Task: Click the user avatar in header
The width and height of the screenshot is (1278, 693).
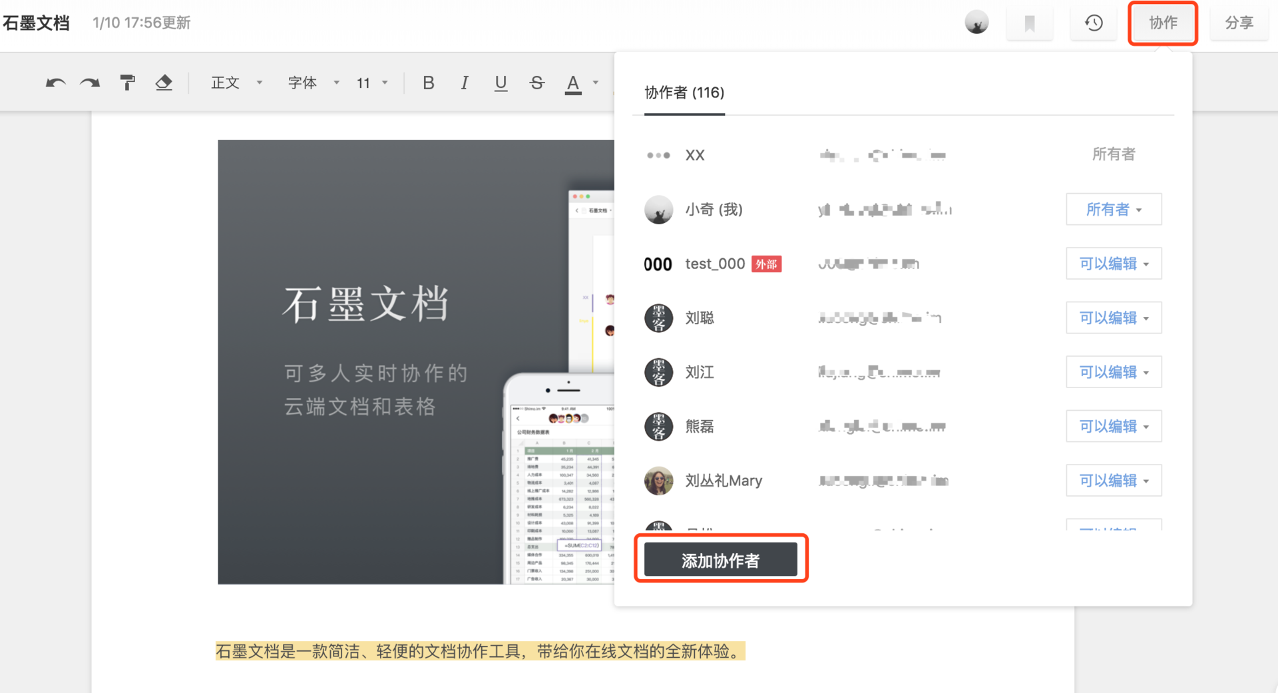Action: 976,23
